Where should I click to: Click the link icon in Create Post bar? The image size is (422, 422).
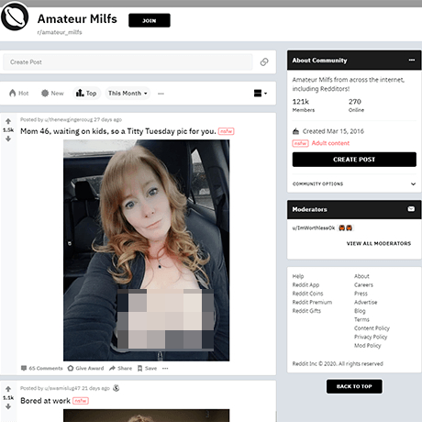click(264, 62)
